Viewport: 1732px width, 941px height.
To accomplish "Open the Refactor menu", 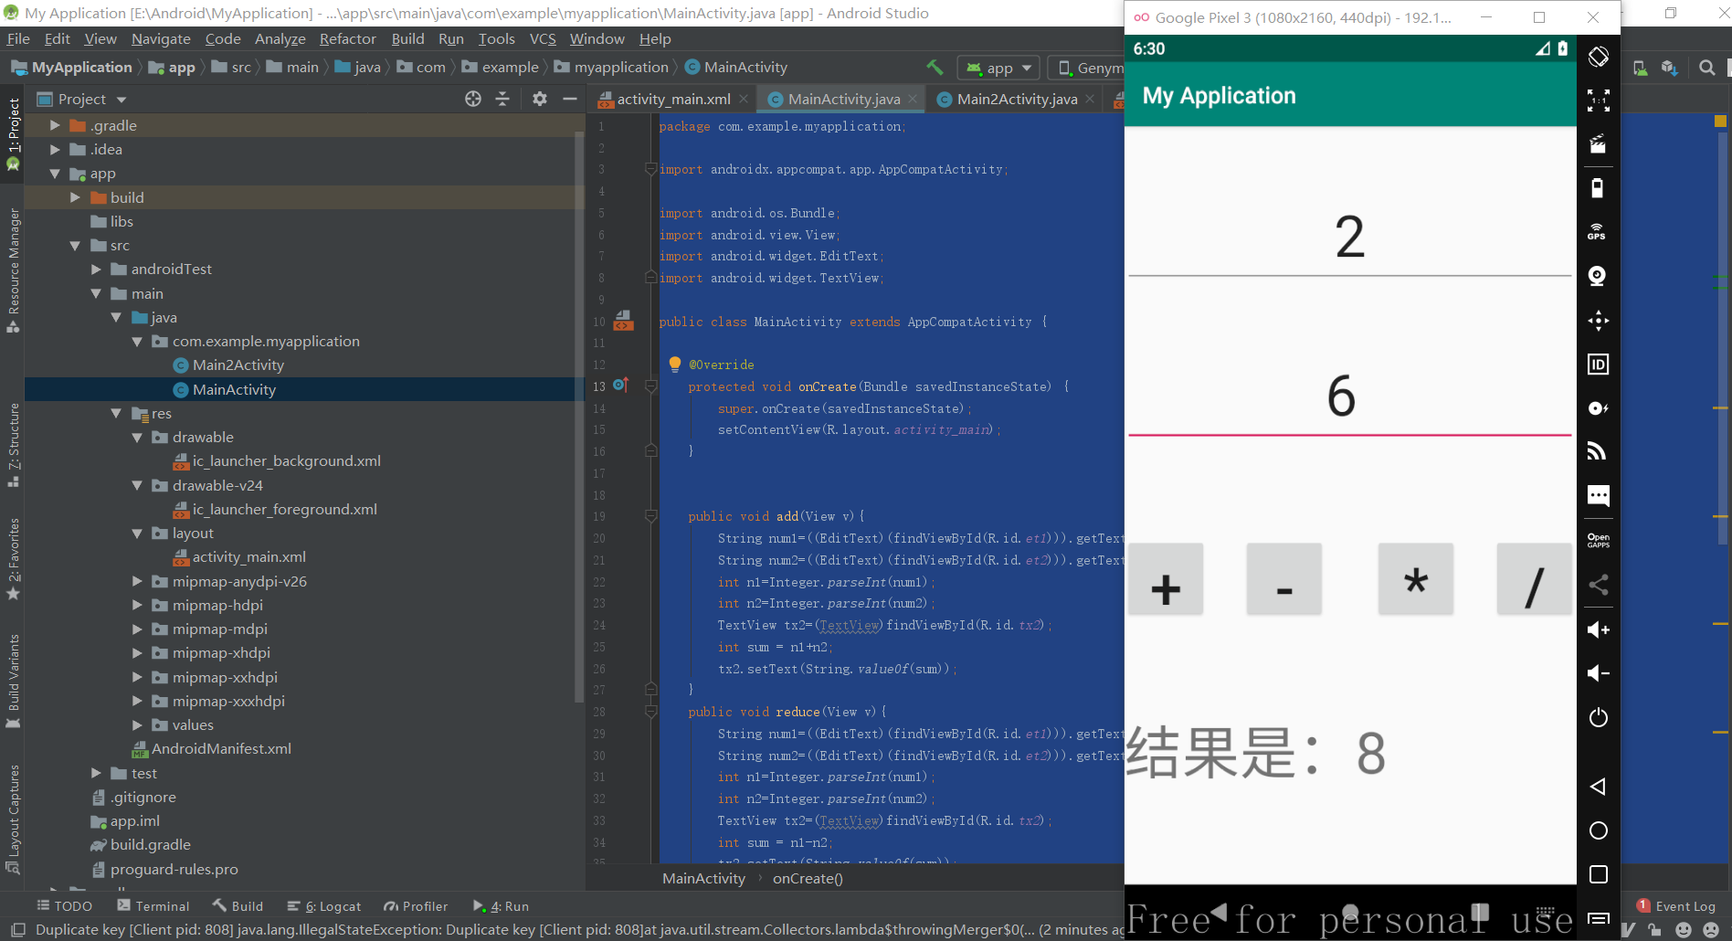I will pos(348,38).
